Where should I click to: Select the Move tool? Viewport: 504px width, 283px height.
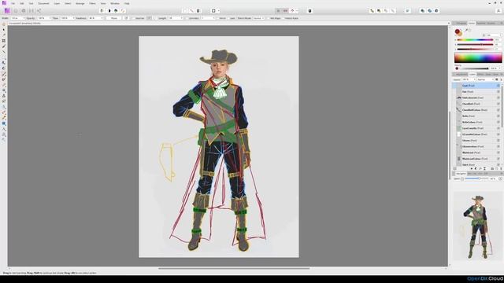coord(4,30)
